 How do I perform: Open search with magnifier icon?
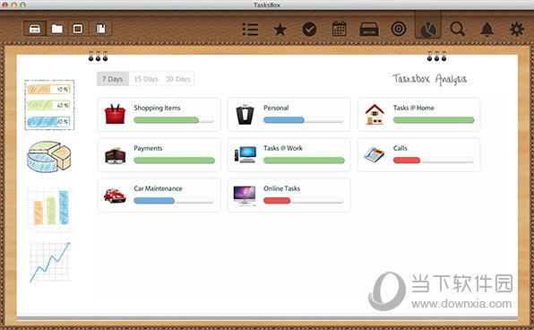pos(457,29)
